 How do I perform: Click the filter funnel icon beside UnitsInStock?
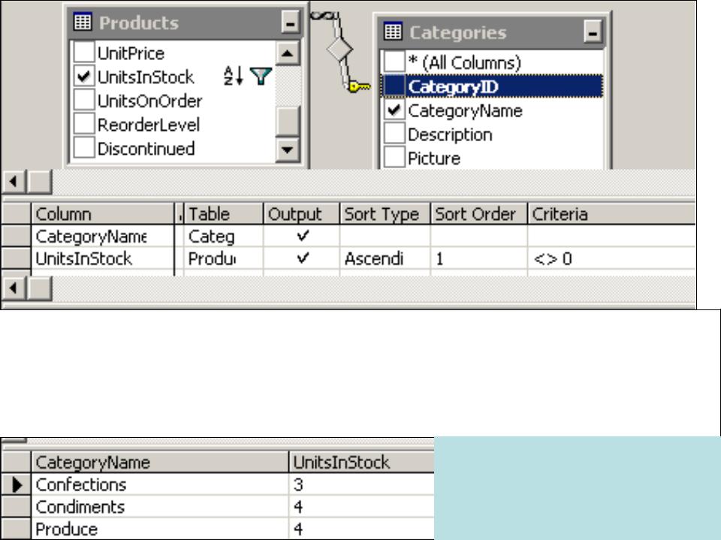click(x=261, y=76)
